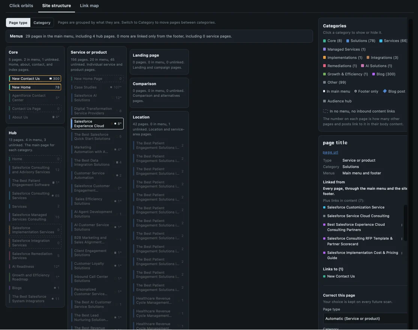The width and height of the screenshot is (418, 330).
Task: Click the Landing page group card
Action: coord(159,62)
